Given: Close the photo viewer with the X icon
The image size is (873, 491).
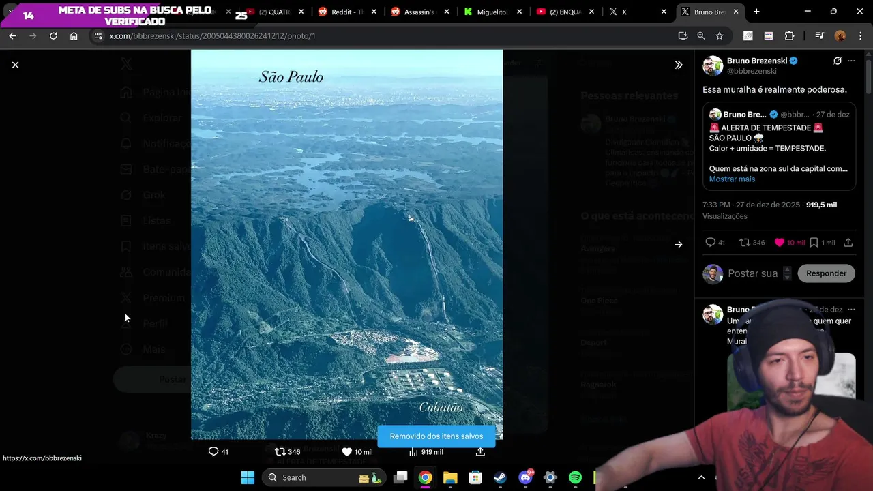Looking at the screenshot, I should click(x=15, y=65).
